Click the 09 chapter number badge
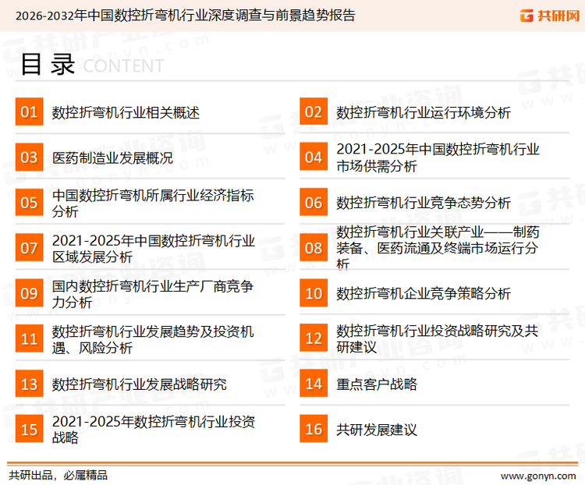The height and width of the screenshot is (485, 585). (29, 293)
